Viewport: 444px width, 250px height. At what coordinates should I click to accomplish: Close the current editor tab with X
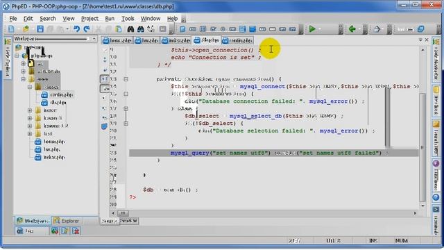pyautogui.click(x=427, y=40)
